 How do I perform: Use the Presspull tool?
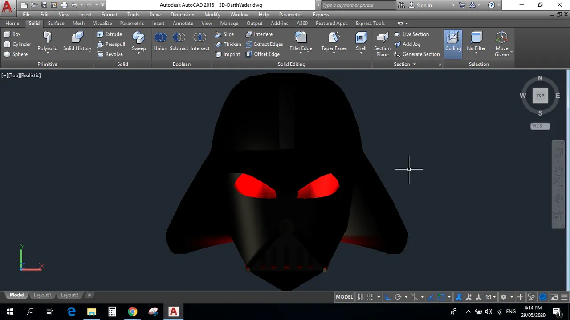tap(111, 44)
